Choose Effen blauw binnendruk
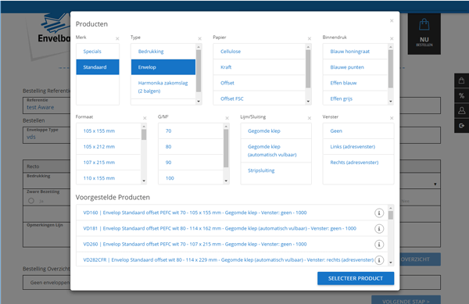 [x=356, y=83]
